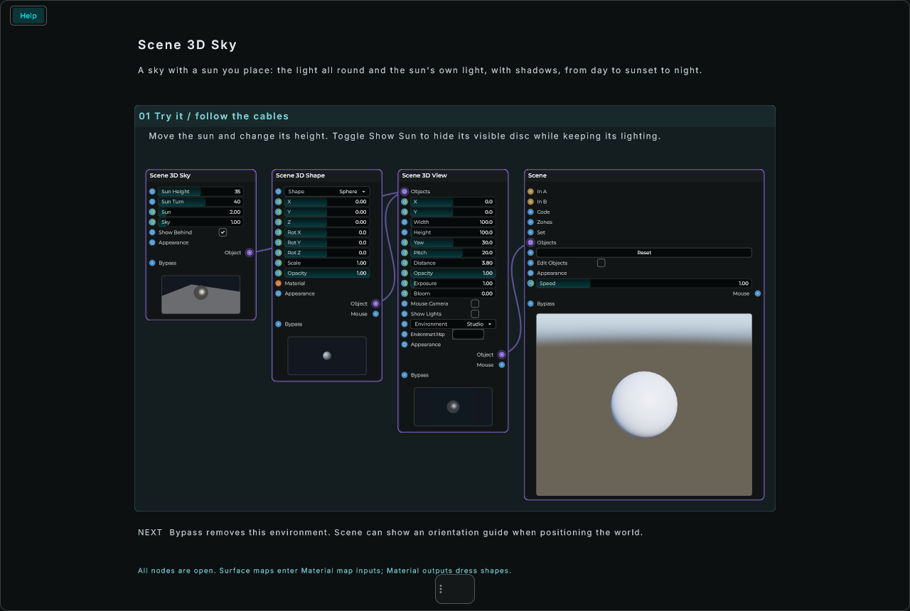Screen dimensions: 910x611
Task: Click Scene 3D Shape's Object output port
Action: click(x=375, y=303)
